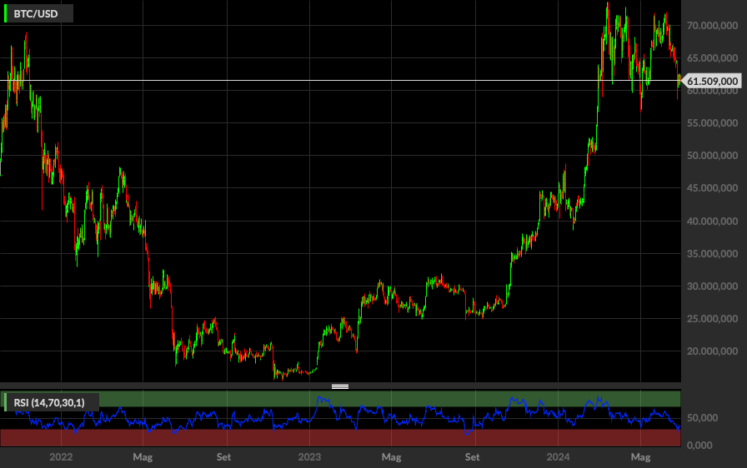Click the 25.000,000 price axis label

click(x=712, y=319)
